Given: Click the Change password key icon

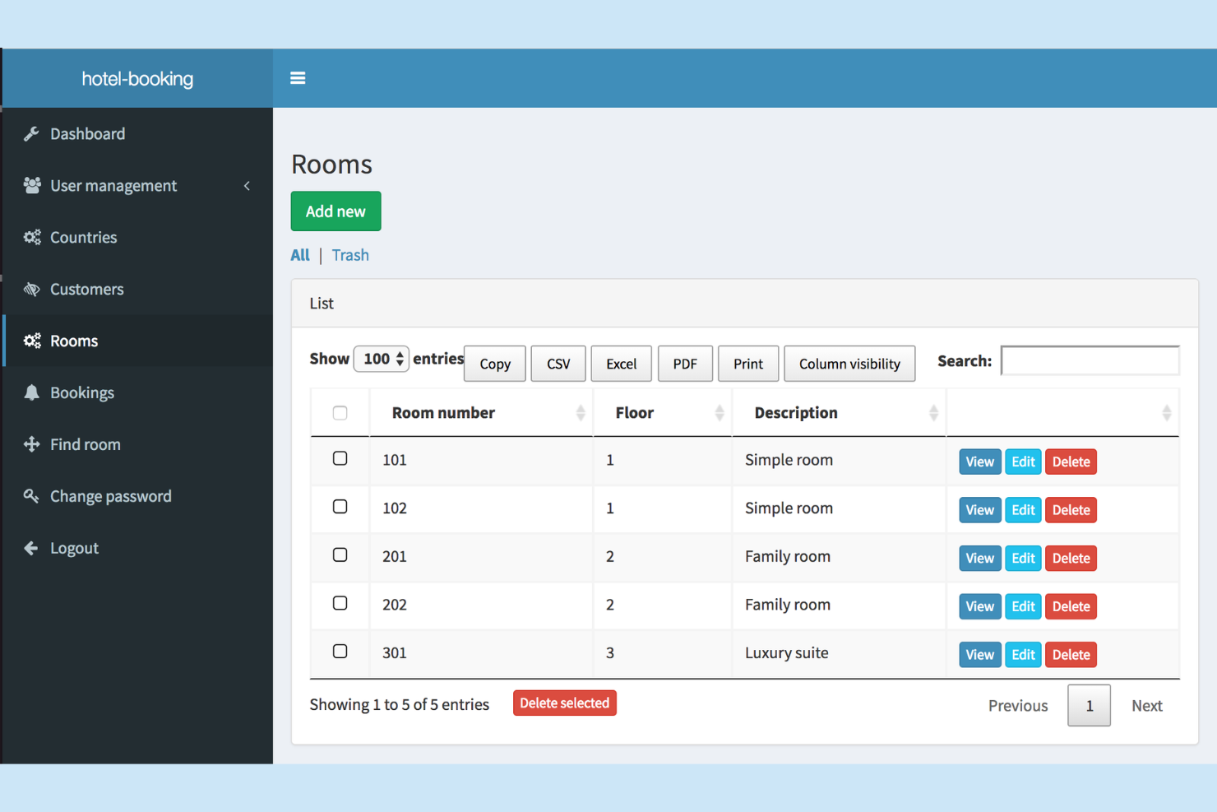Looking at the screenshot, I should 32,496.
